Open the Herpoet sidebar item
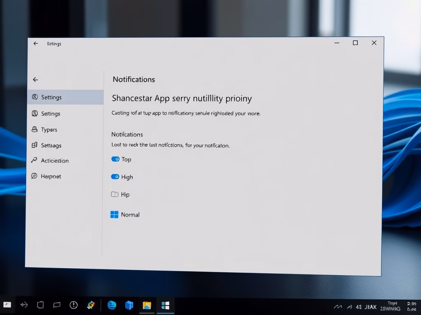 click(x=51, y=176)
